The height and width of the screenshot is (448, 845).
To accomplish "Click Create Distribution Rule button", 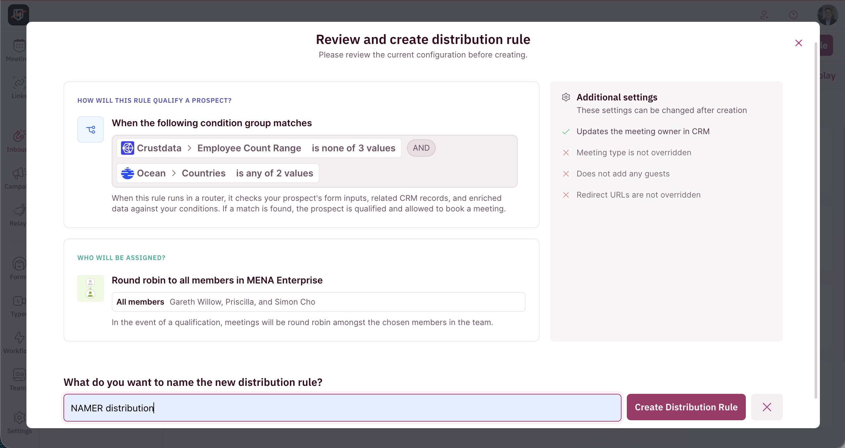I will [x=686, y=407].
